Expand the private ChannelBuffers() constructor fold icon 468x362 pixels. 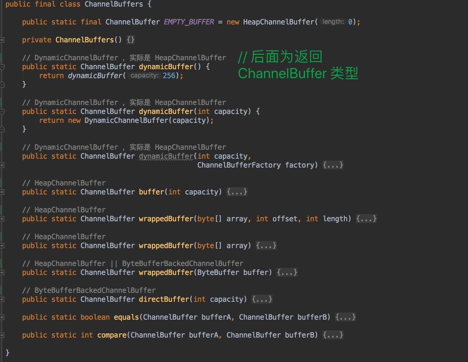click(2, 40)
